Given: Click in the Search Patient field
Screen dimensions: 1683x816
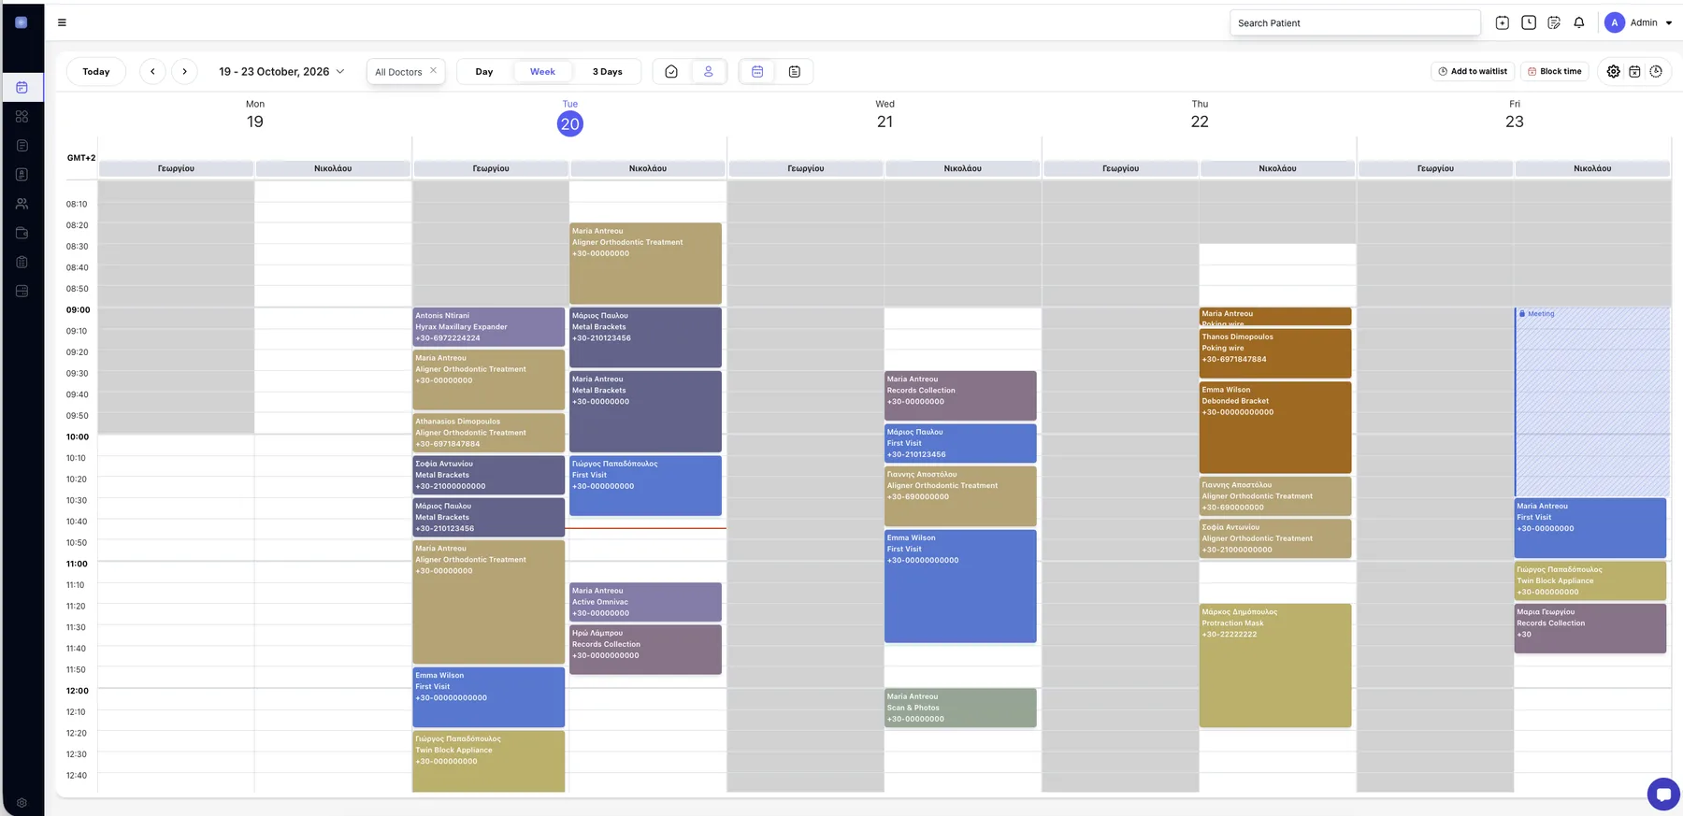Looking at the screenshot, I should click(1355, 22).
